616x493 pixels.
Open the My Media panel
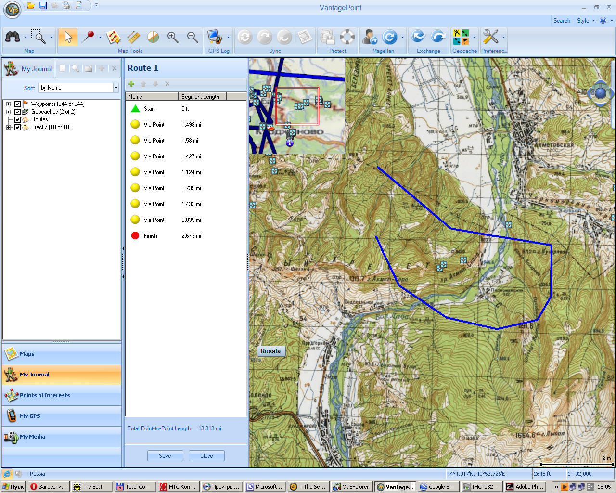click(x=62, y=437)
